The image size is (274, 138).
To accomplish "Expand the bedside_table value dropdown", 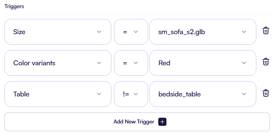I will pos(203,94).
